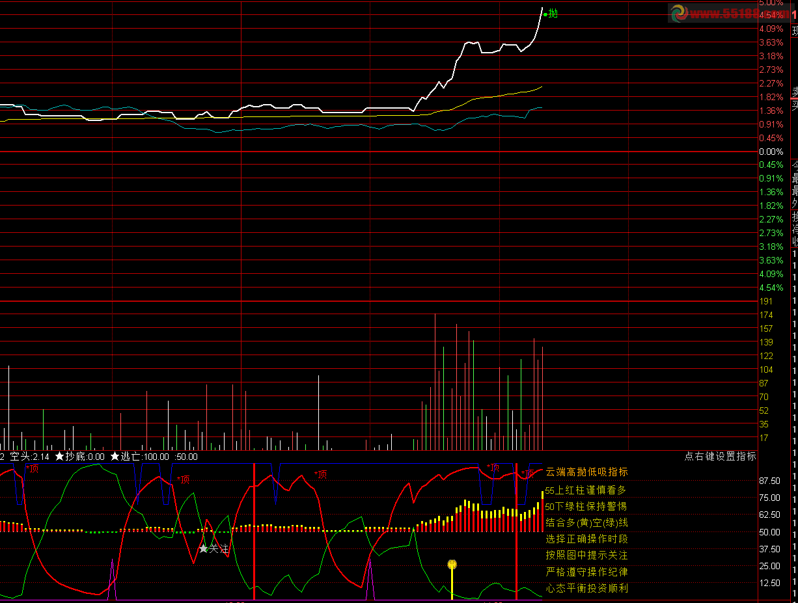
Task: Click the :50.00 value in indicator header
Action: tap(186, 457)
